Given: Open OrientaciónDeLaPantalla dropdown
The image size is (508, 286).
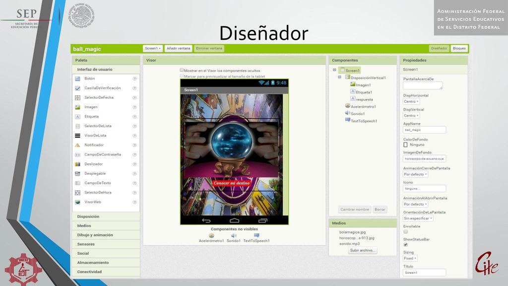Looking at the screenshot, I should (418, 218).
